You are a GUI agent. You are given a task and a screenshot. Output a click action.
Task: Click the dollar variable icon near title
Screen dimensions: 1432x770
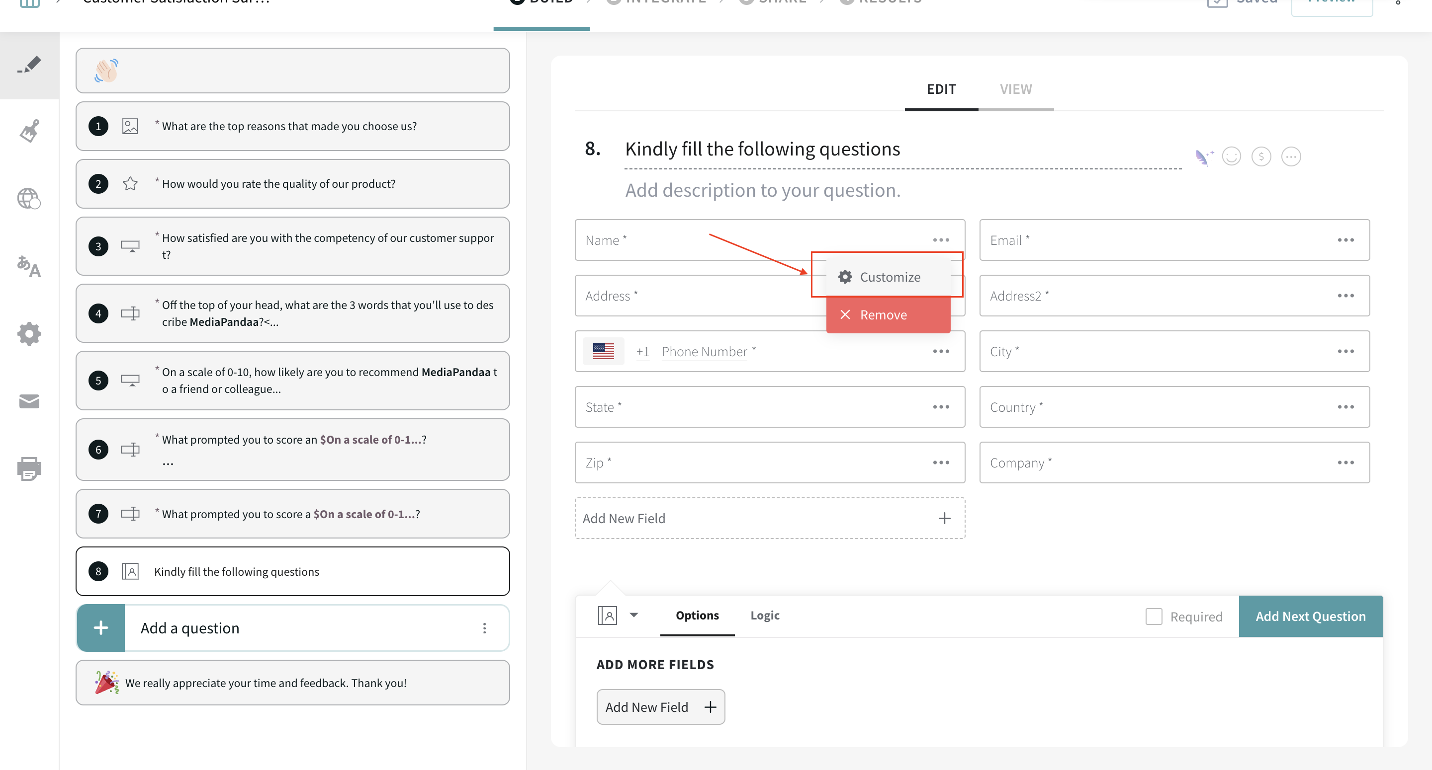(x=1261, y=156)
